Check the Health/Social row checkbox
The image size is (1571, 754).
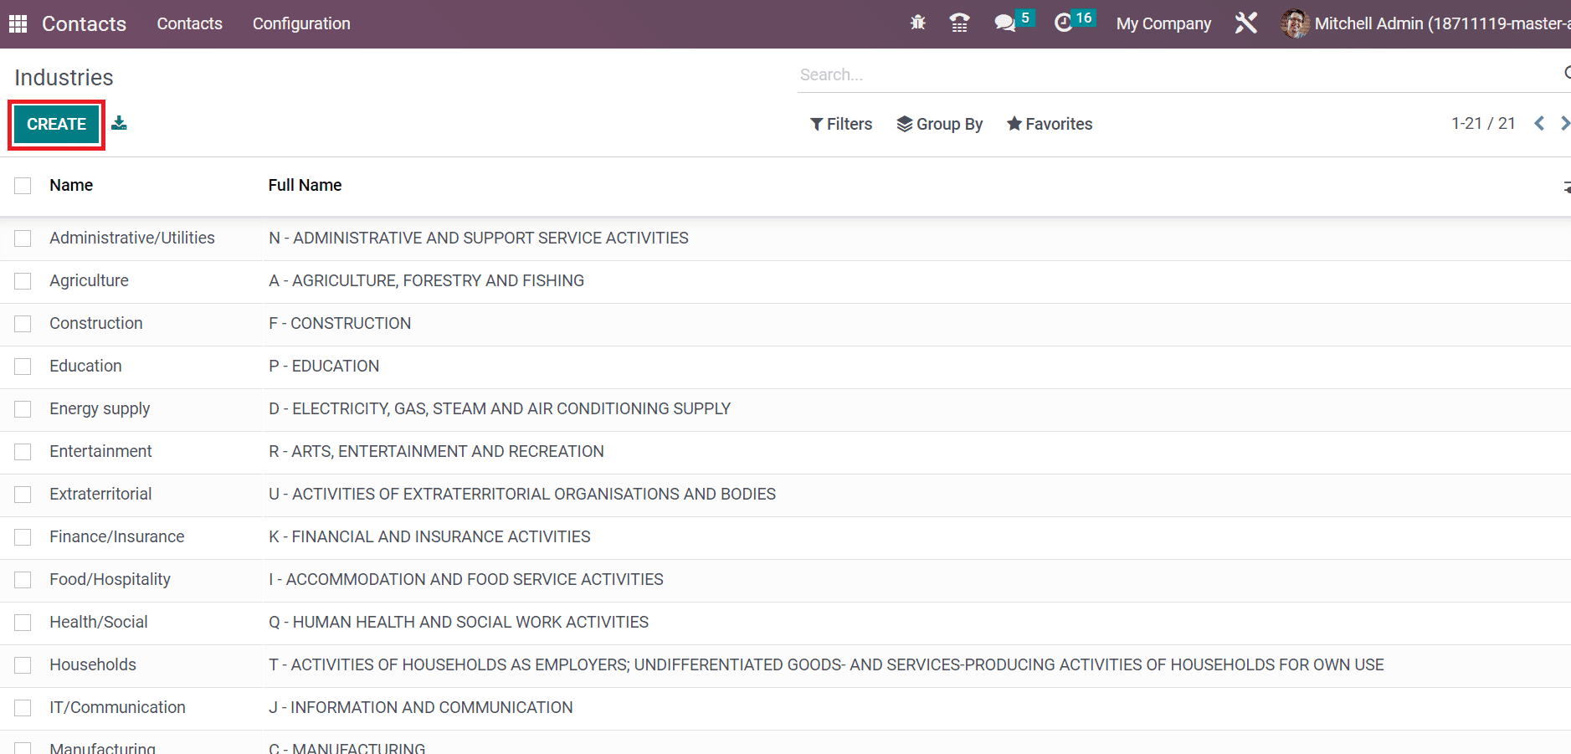coord(23,623)
